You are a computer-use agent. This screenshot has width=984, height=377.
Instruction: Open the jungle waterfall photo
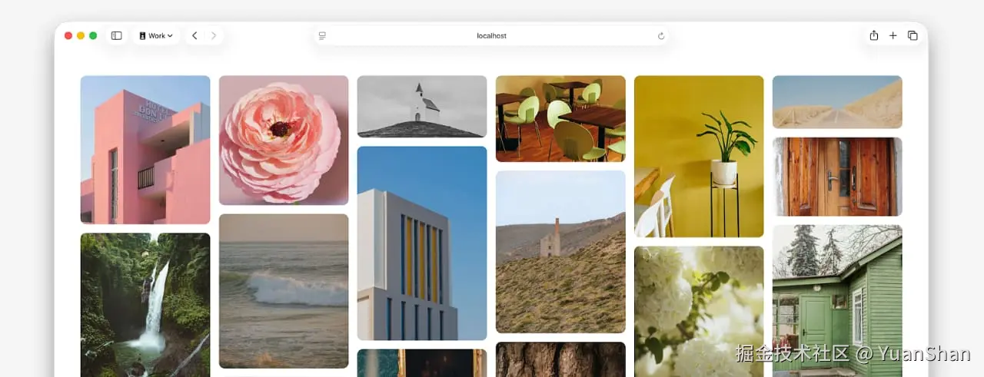pyautogui.click(x=145, y=305)
